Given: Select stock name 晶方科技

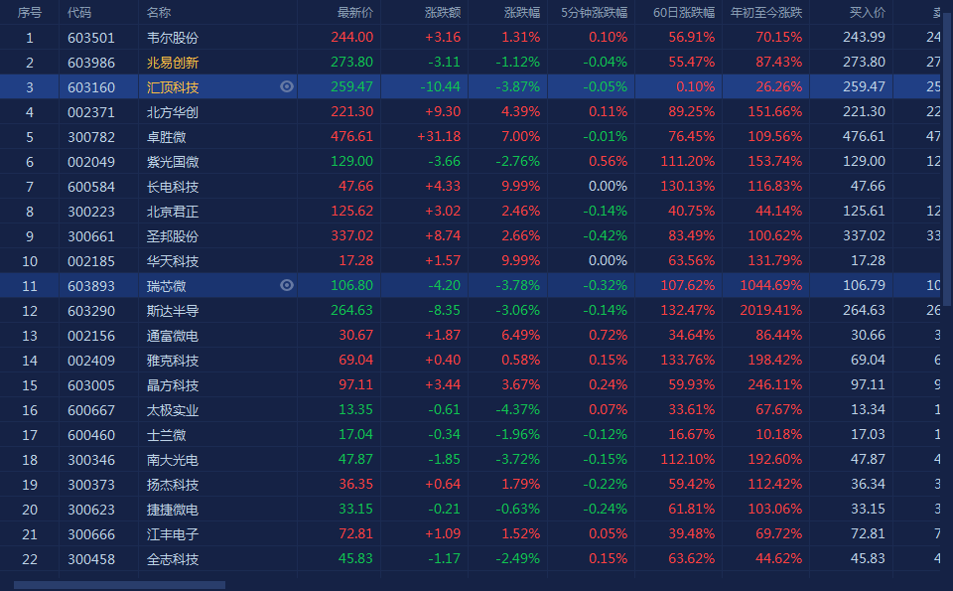Looking at the screenshot, I should (x=173, y=385).
